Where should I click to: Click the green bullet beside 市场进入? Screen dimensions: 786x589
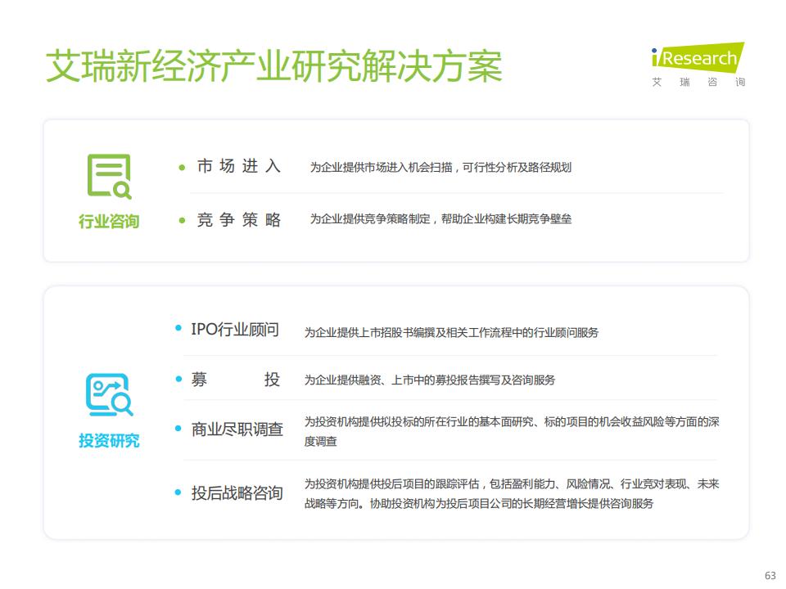pos(183,168)
